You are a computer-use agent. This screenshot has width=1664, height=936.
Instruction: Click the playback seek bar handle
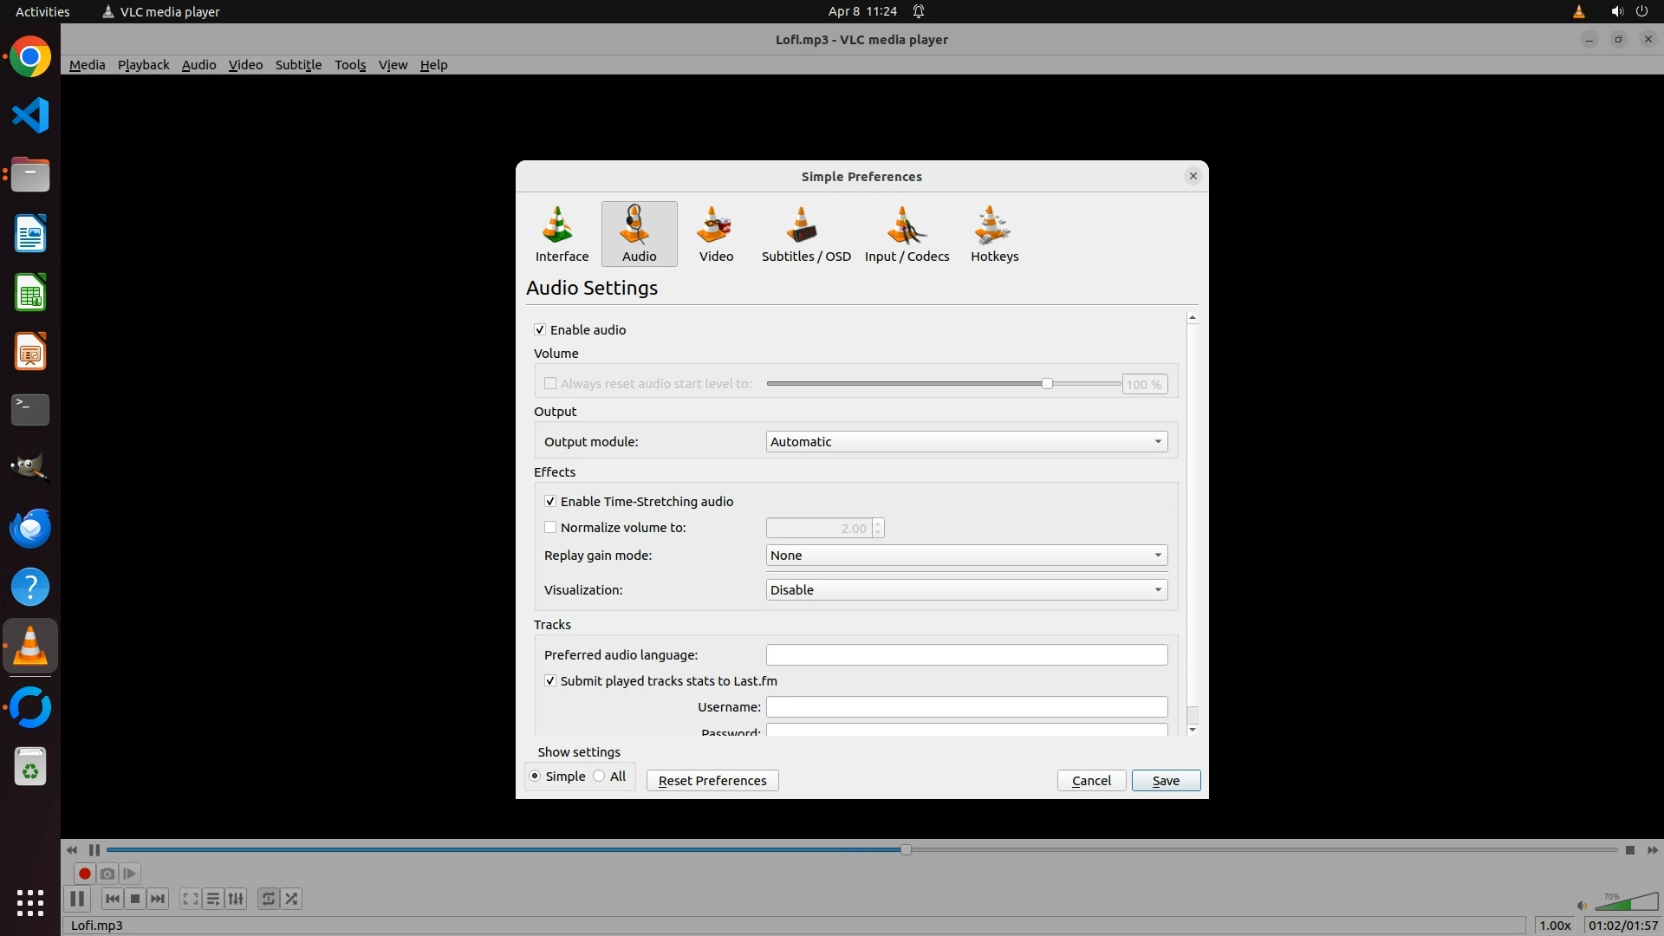pos(906,850)
